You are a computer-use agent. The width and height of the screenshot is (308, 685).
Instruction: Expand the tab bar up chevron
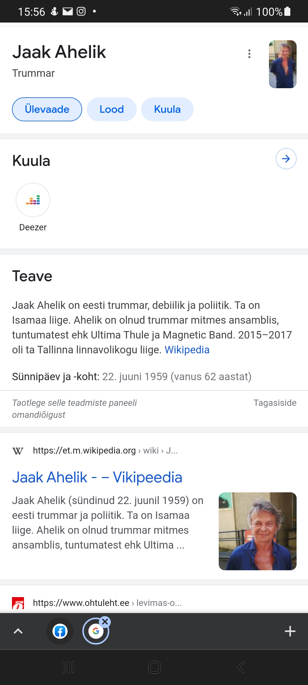[18, 631]
